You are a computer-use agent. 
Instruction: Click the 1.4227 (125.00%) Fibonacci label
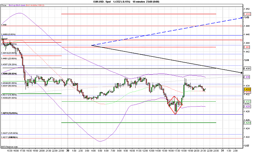[x=10, y=133]
